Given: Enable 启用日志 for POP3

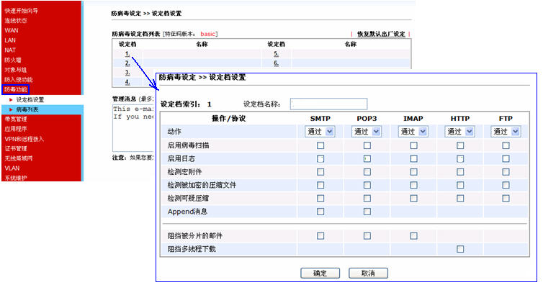Looking at the screenshot, I should click(367, 159).
